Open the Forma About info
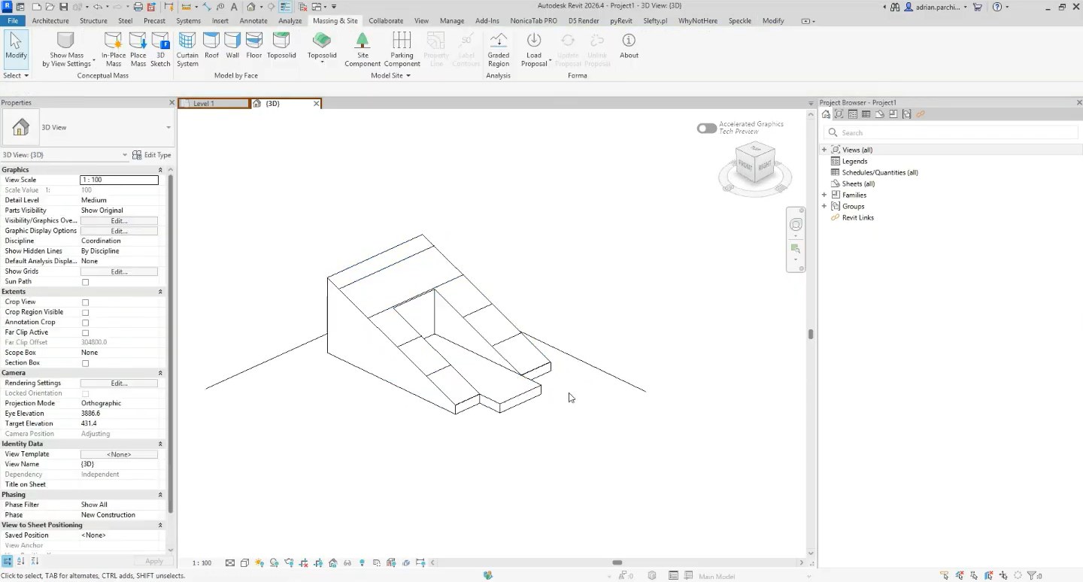Image resolution: width=1083 pixels, height=582 pixels. coord(629,45)
